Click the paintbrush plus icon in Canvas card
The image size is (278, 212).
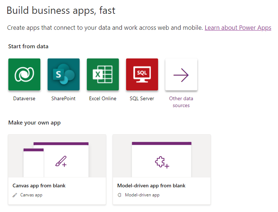pyautogui.click(x=61, y=161)
